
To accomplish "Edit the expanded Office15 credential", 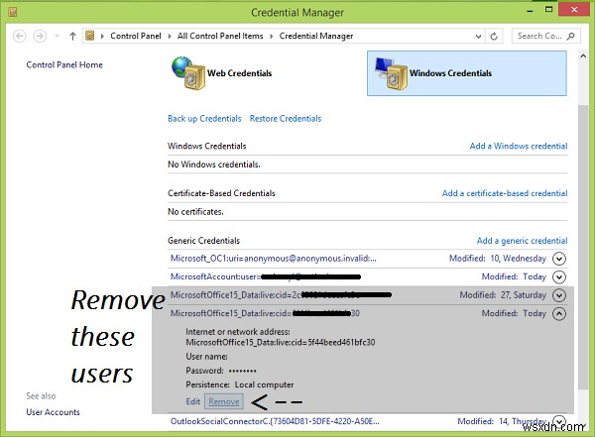I will pyautogui.click(x=192, y=401).
